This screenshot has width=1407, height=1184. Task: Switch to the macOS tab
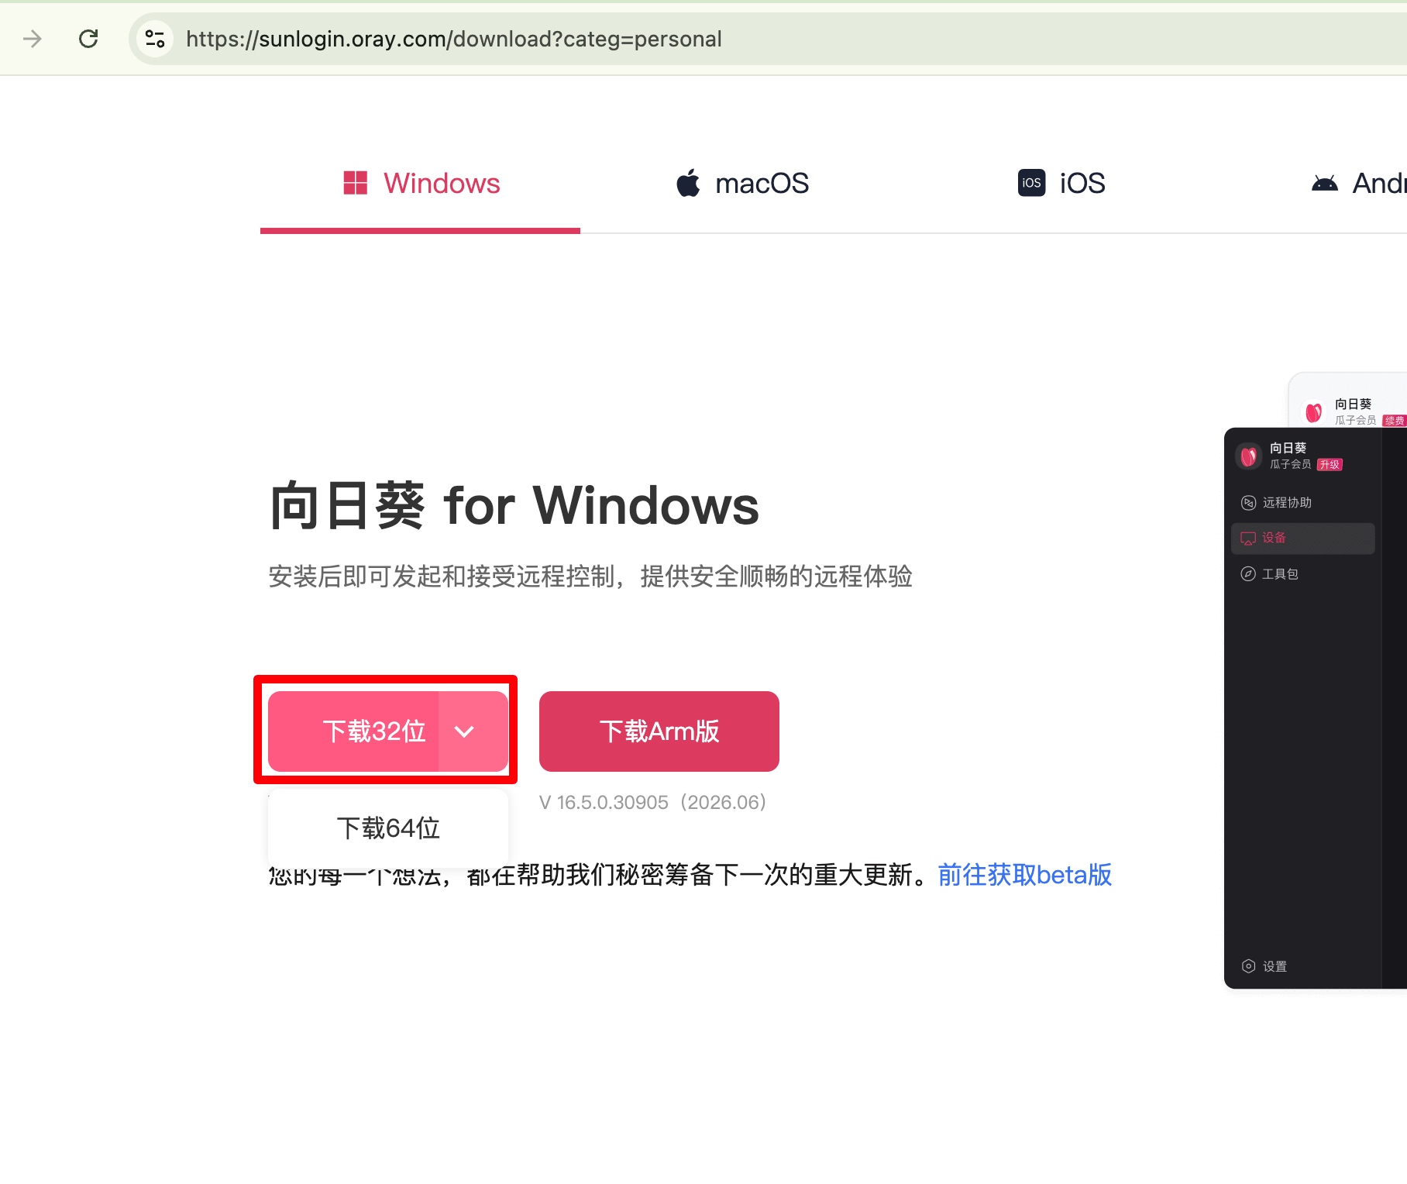[x=742, y=184]
